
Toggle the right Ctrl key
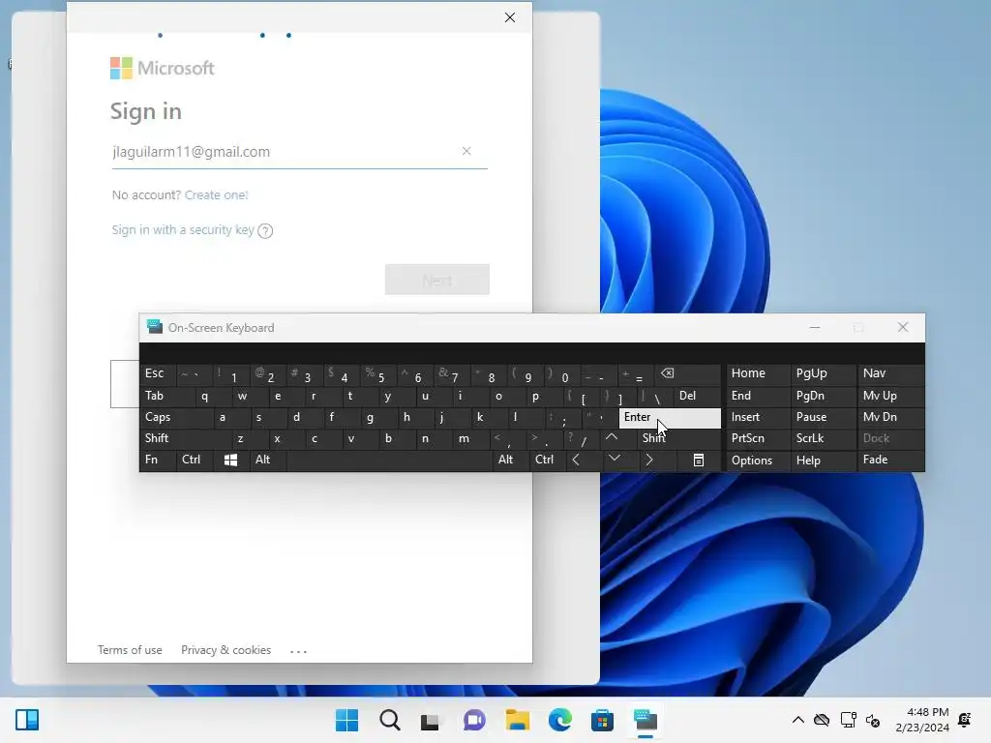[548, 460]
